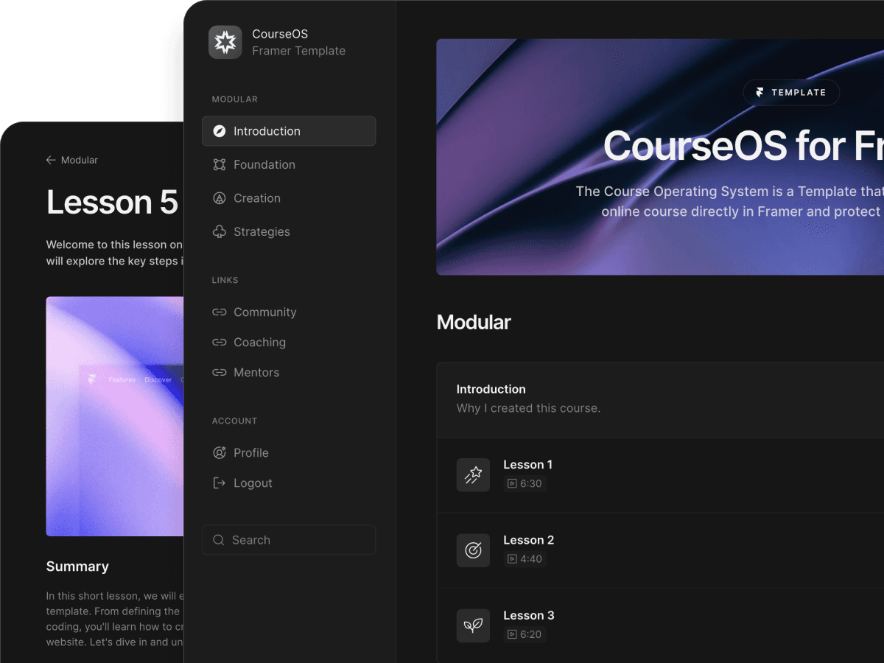Click the Summary heading in Lesson 5 window
Viewport: 884px width, 663px height.
(77, 566)
